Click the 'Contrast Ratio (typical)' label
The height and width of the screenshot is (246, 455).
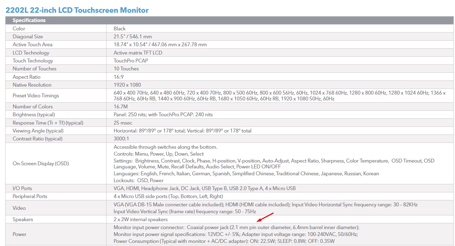click(38, 139)
